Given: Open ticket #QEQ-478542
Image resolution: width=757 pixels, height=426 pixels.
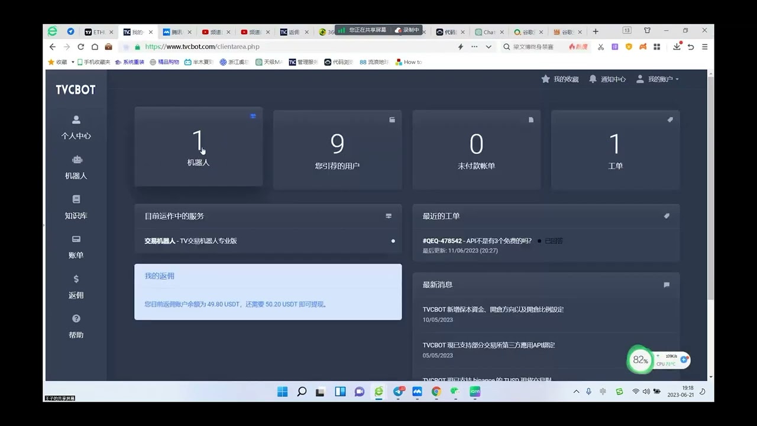Looking at the screenshot, I should pyautogui.click(x=477, y=241).
